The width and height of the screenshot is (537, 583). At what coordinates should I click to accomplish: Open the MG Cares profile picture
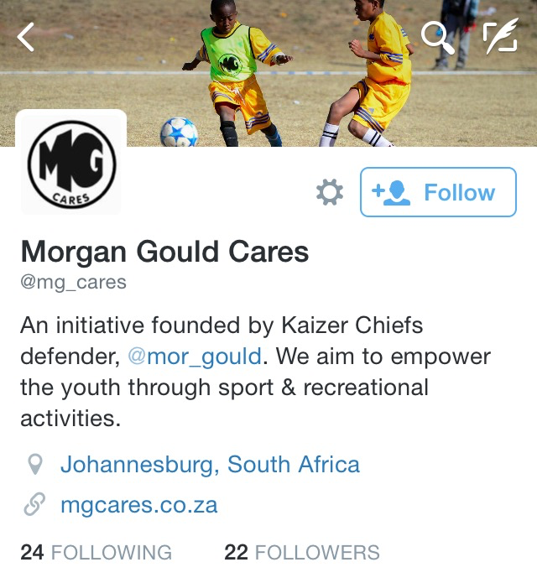click(71, 163)
